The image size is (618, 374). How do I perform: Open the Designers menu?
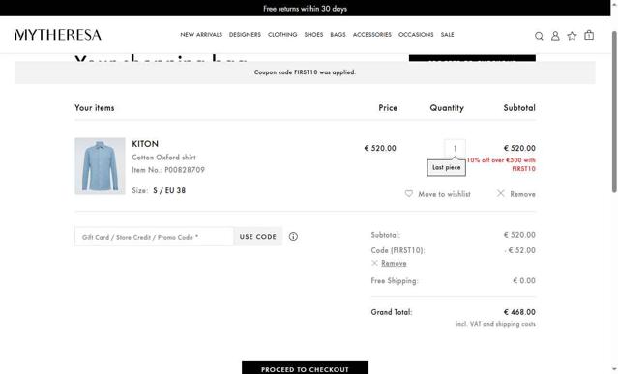click(x=245, y=35)
